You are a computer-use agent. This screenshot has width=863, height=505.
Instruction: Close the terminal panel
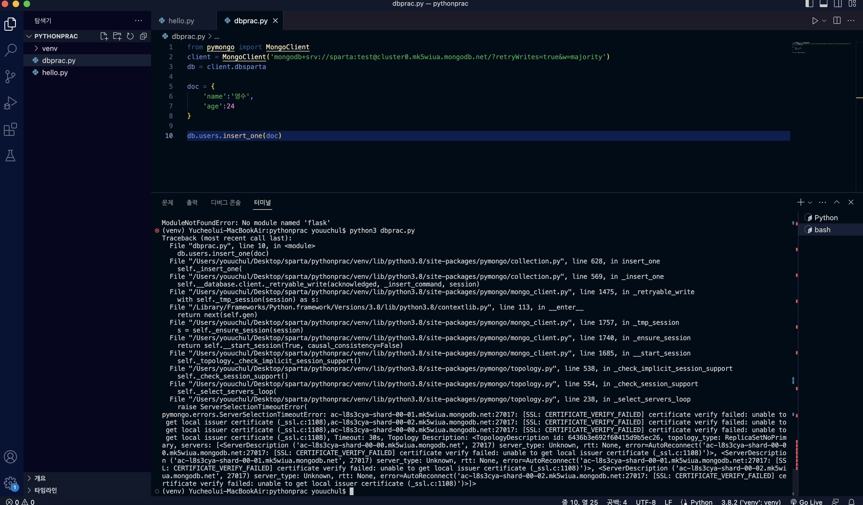tap(851, 202)
